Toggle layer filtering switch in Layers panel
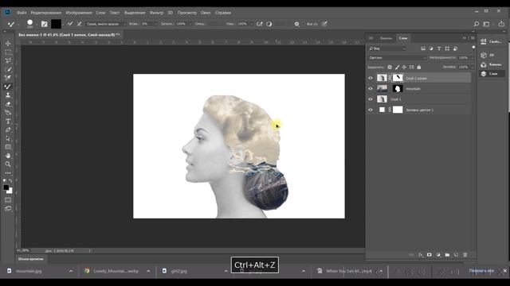The height and width of the screenshot is (286, 510). click(473, 48)
